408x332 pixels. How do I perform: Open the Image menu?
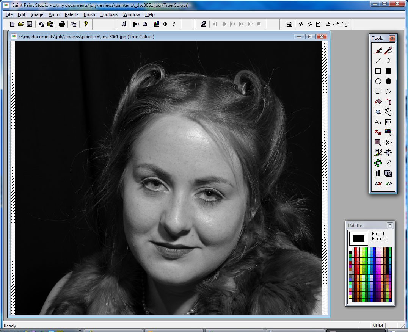[x=36, y=14]
